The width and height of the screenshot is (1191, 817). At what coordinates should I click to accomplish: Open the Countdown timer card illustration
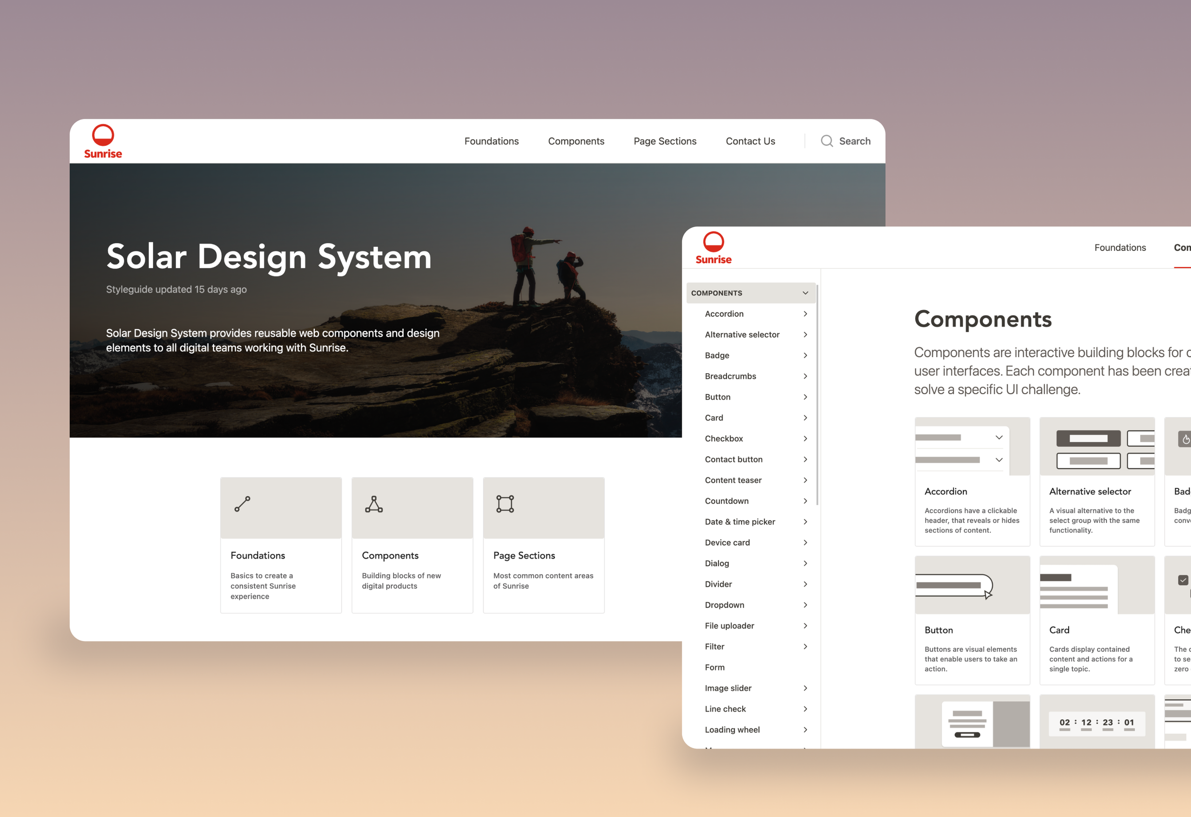(1097, 722)
